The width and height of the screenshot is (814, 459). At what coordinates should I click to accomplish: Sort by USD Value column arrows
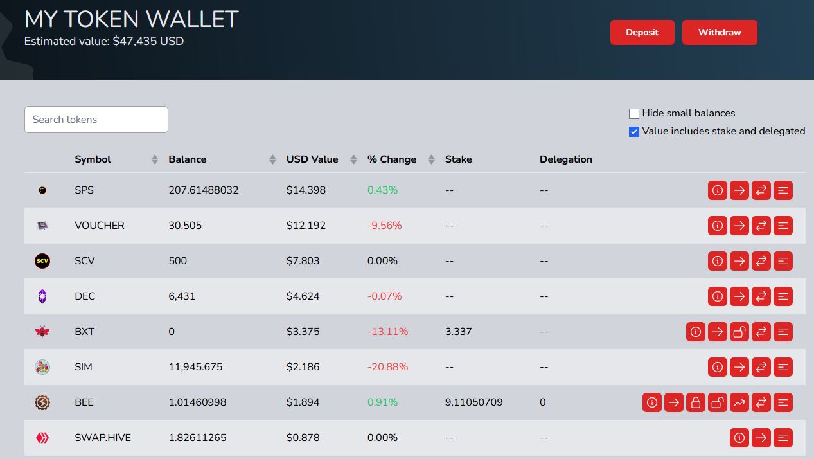coord(353,159)
